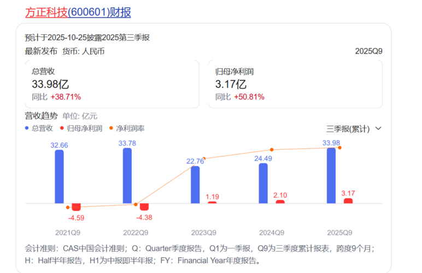The height and width of the screenshot is (273, 422).
Task: Toggle the 总营收 legend series
Action: coord(39,128)
